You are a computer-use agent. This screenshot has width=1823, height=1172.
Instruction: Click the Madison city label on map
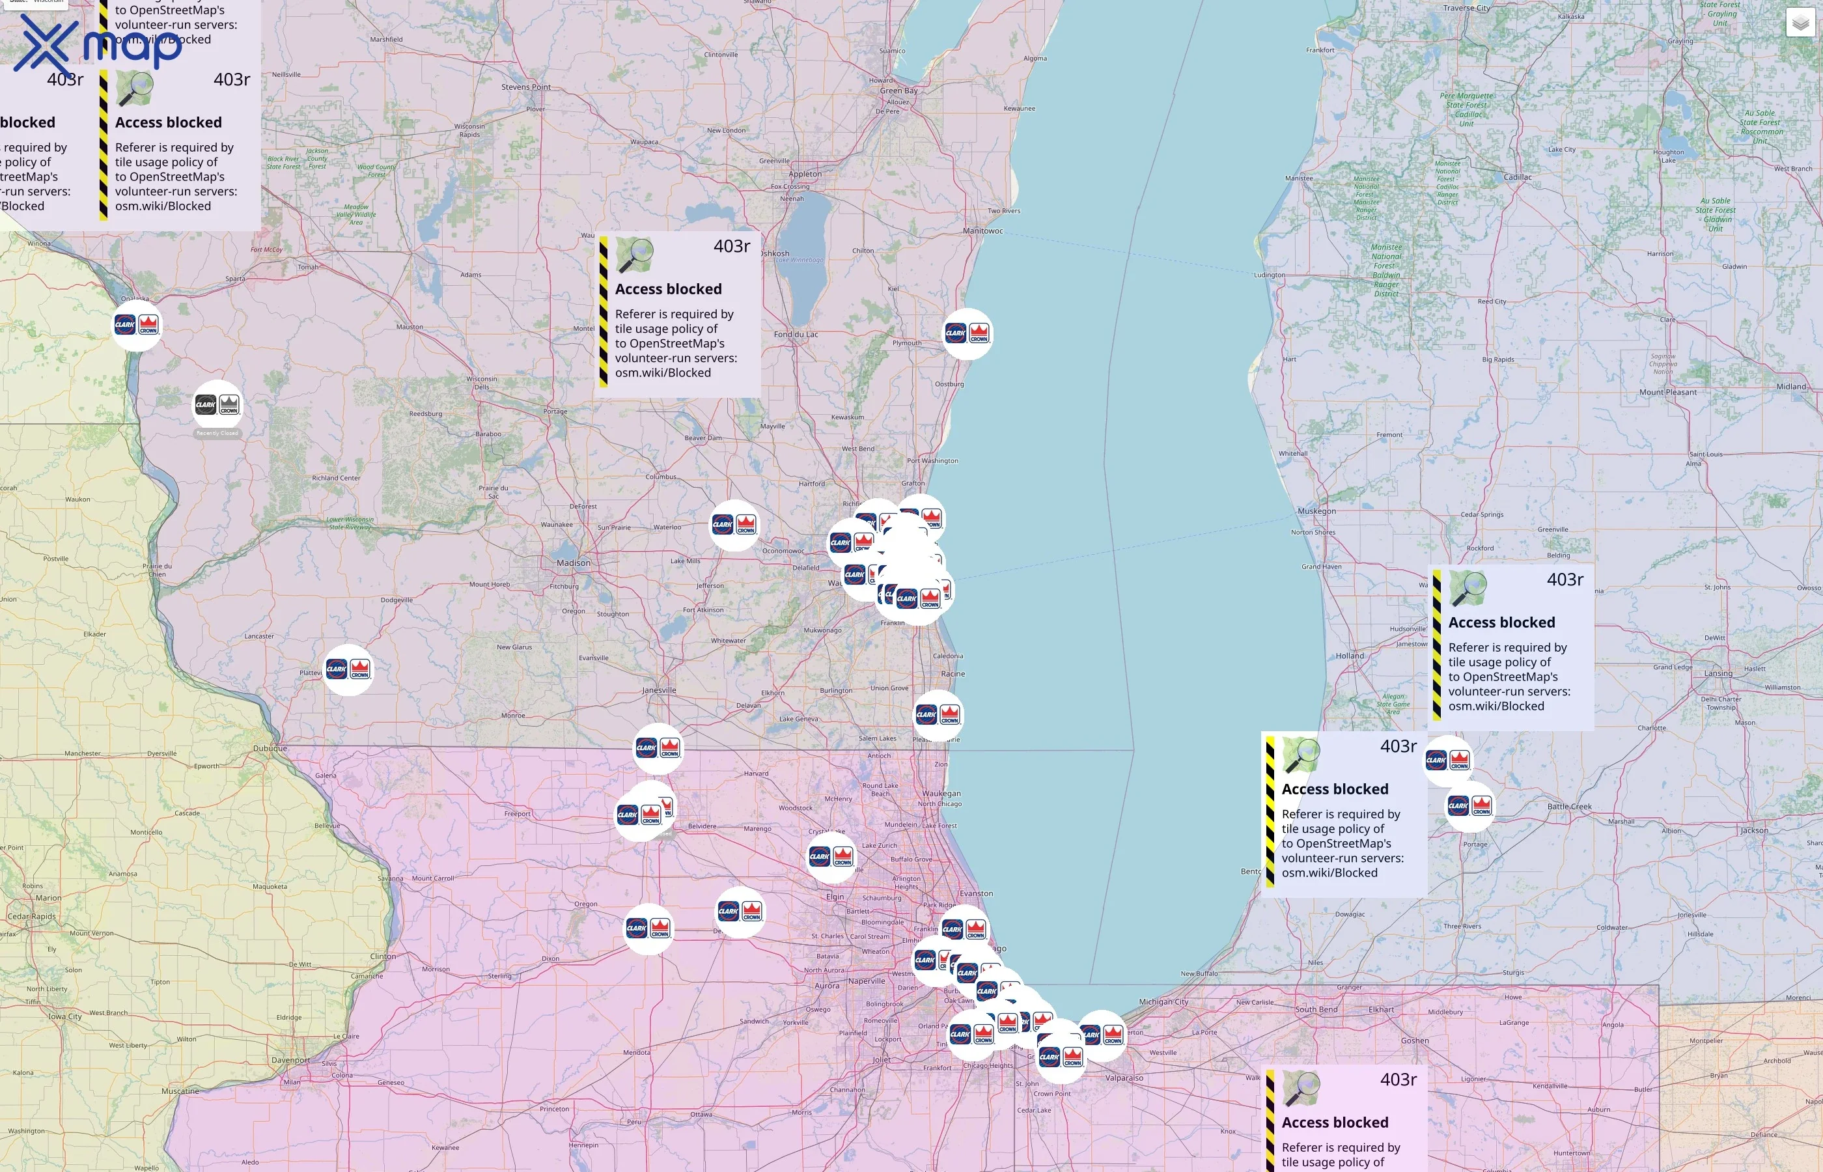573,563
